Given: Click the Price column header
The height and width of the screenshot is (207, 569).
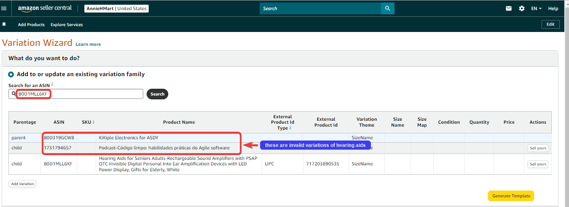Looking at the screenshot, I should click(x=509, y=122).
